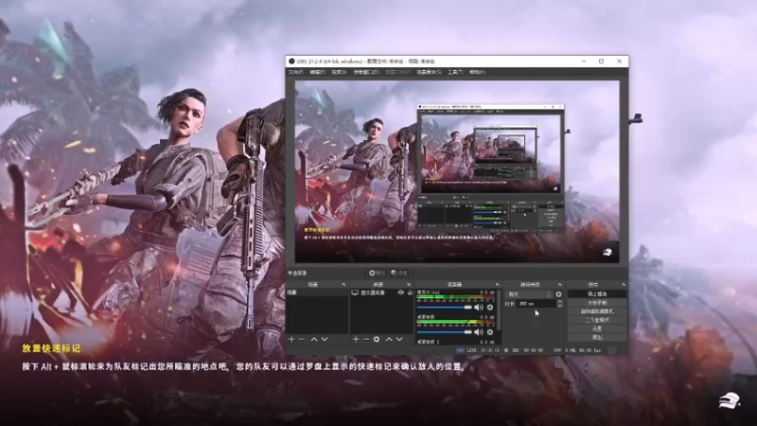Minimize the OBS window
The width and height of the screenshot is (757, 426).
(x=583, y=62)
